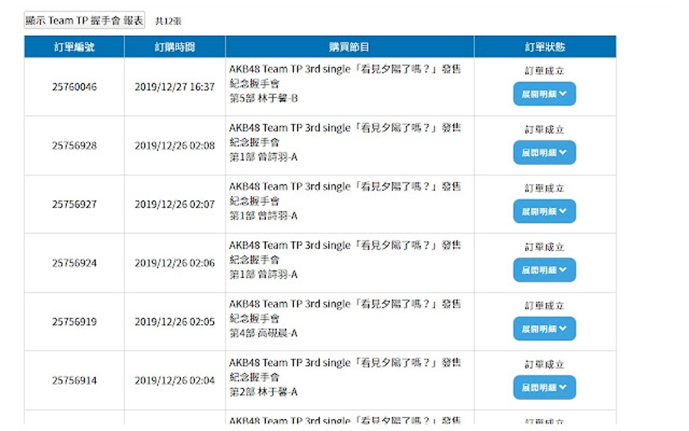Click order time 2019/12/26 02:06
Viewport: 689px width, 431px height.
point(175,263)
